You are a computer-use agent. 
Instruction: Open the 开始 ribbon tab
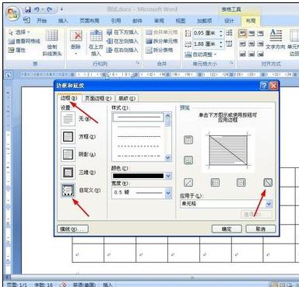point(41,21)
